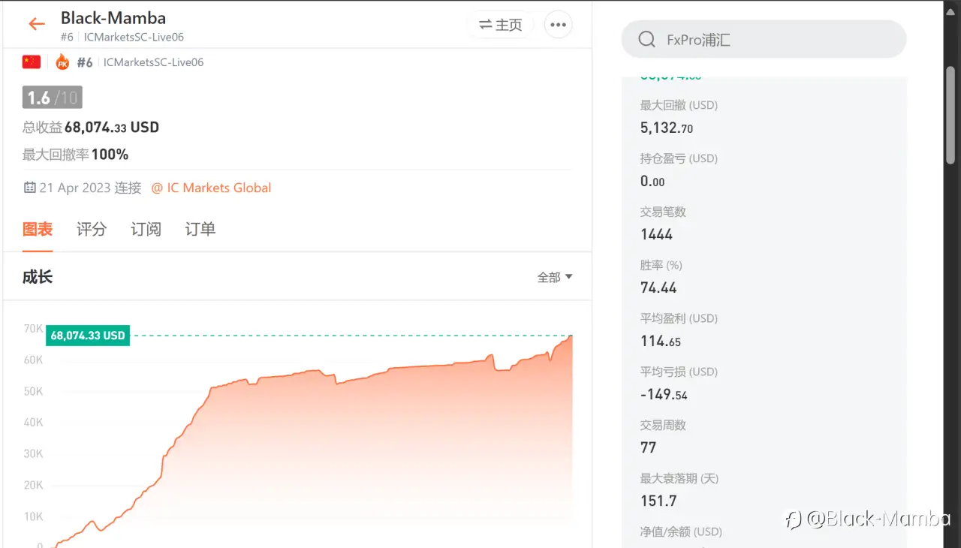Click the search magnifier icon
Screen dimensions: 961x548
point(646,40)
